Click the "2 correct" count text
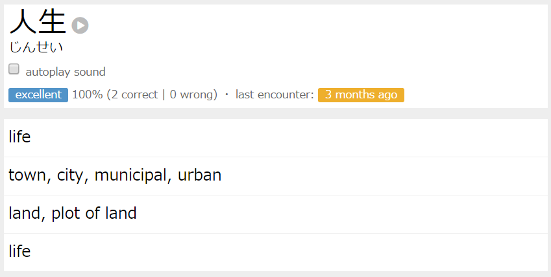The width and height of the screenshot is (551, 277). click(134, 95)
